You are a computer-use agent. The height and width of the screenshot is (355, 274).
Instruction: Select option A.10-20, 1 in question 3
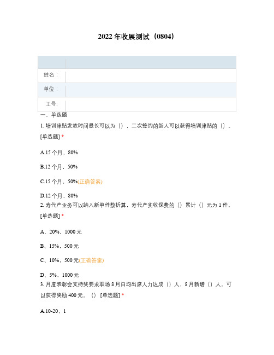(x=53, y=311)
